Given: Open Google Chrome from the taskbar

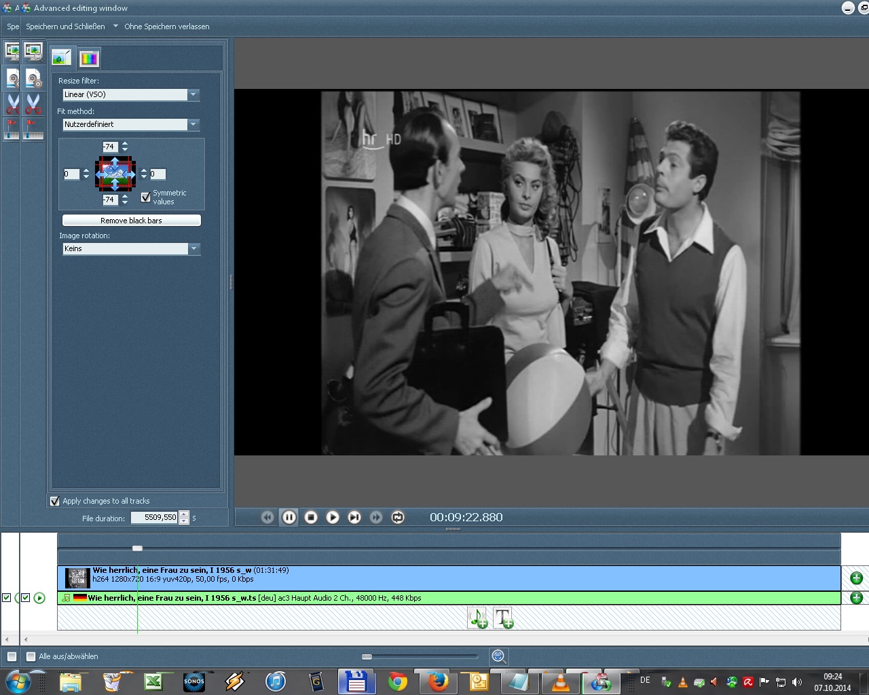Looking at the screenshot, I should (398, 681).
